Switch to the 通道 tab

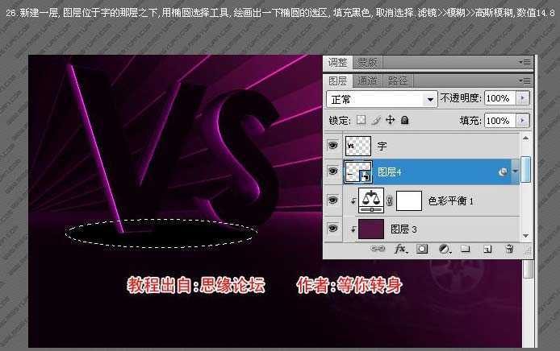(x=367, y=81)
